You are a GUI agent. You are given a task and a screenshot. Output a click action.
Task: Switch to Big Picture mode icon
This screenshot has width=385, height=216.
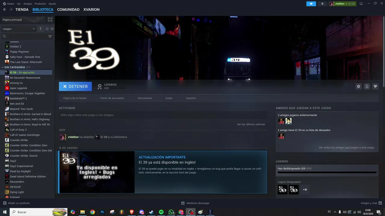click(x=361, y=4)
